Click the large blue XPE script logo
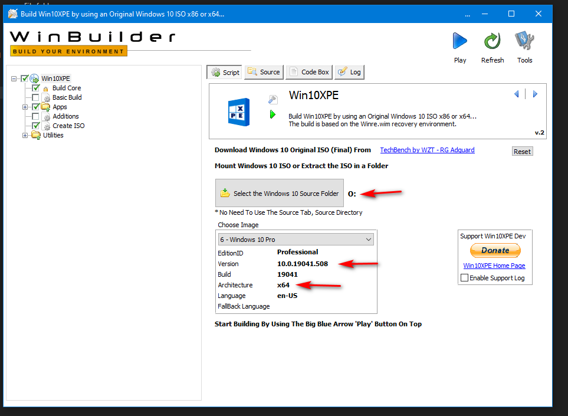 click(239, 112)
